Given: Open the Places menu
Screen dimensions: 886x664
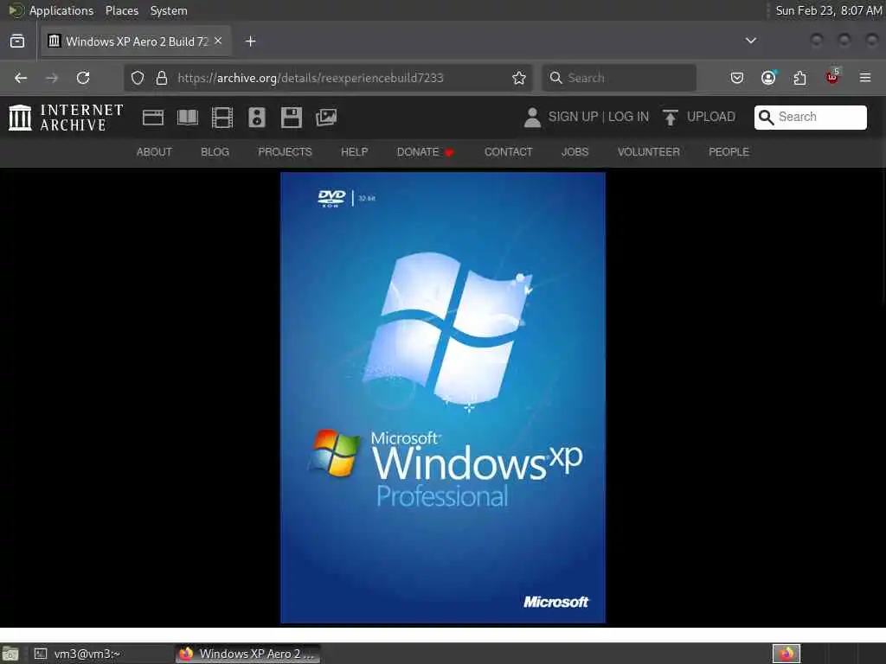Looking at the screenshot, I should 121,10.
